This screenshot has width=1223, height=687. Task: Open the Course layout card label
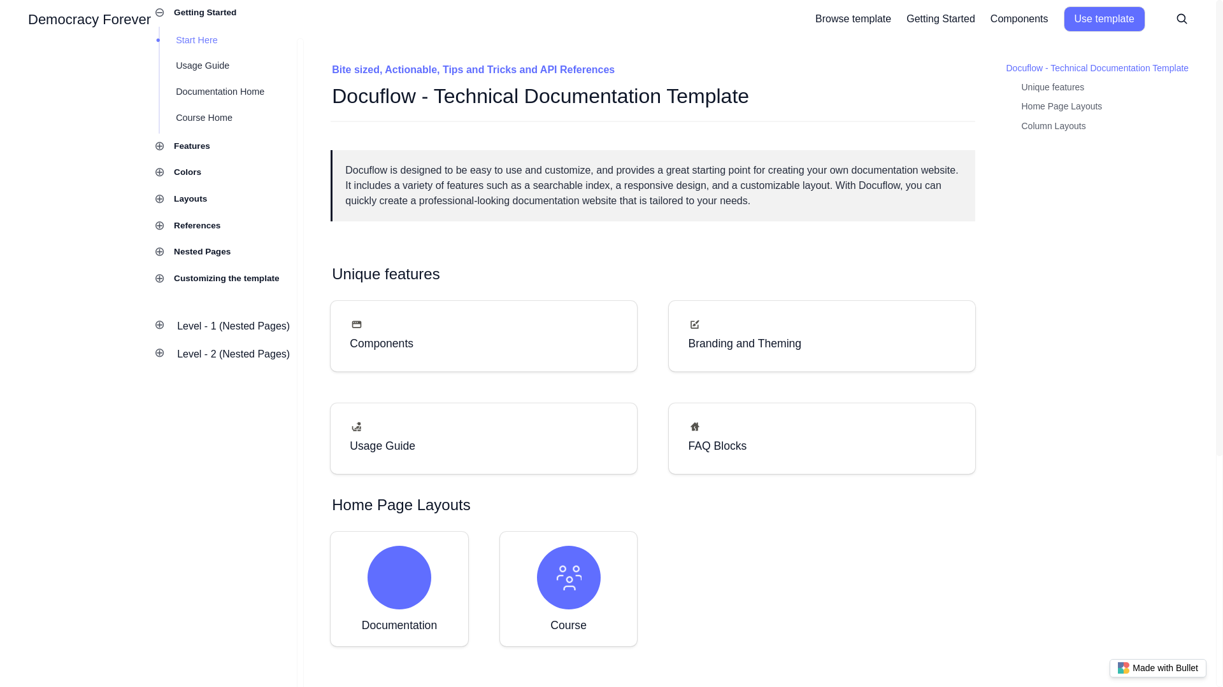568,625
